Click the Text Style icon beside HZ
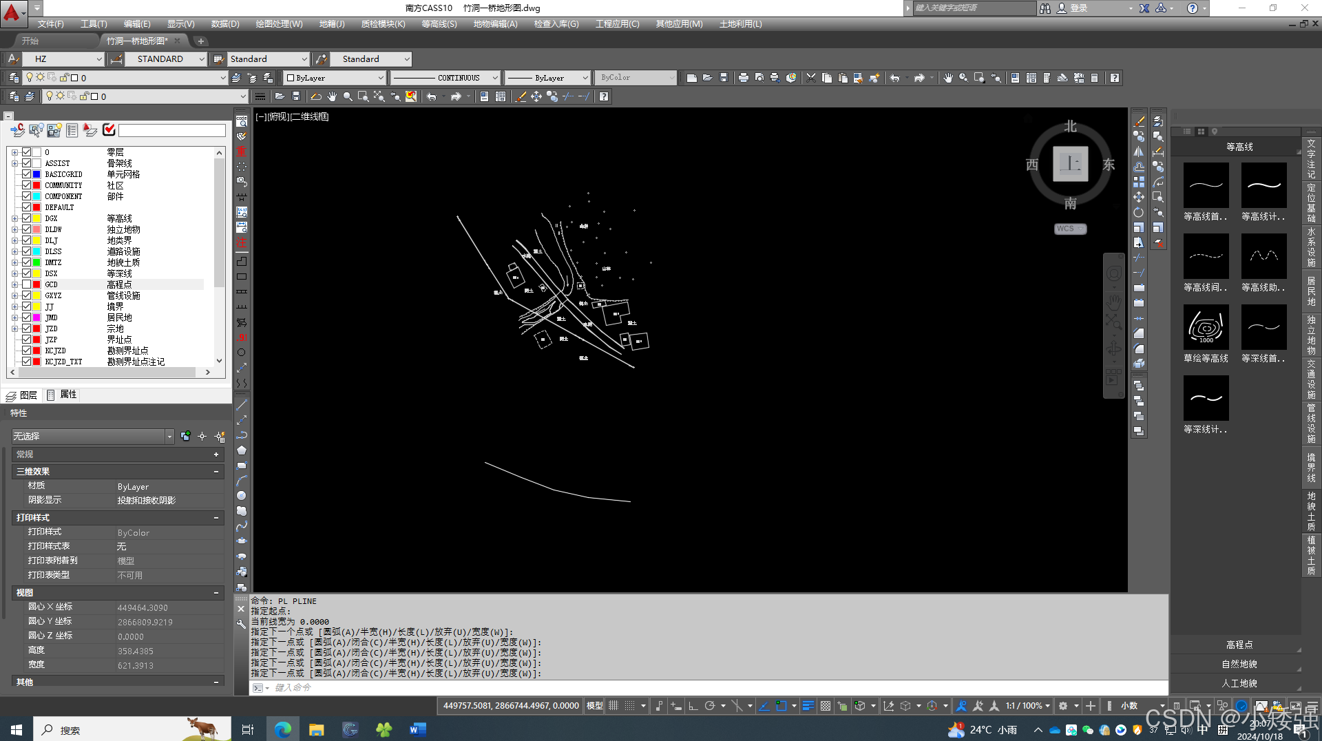Screen dimensions: 1322x741 (12, 59)
